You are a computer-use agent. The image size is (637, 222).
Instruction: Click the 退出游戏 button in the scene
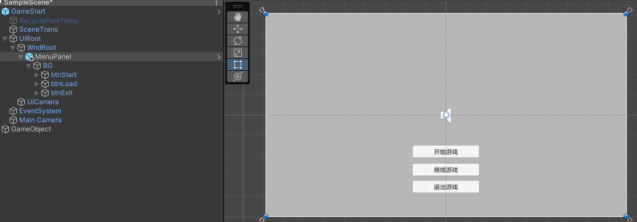pyautogui.click(x=446, y=187)
